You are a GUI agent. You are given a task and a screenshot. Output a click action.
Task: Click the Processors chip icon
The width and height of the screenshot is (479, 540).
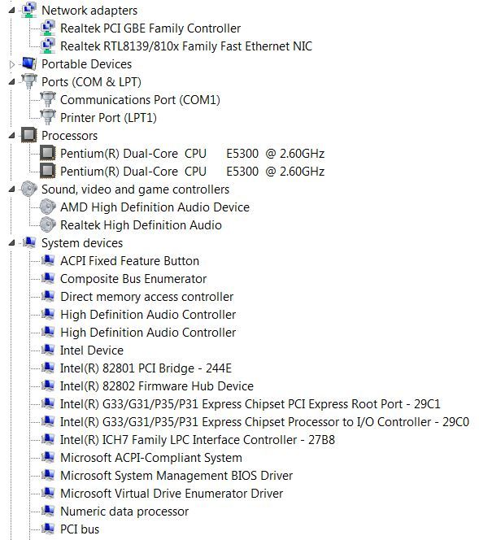[x=28, y=135]
